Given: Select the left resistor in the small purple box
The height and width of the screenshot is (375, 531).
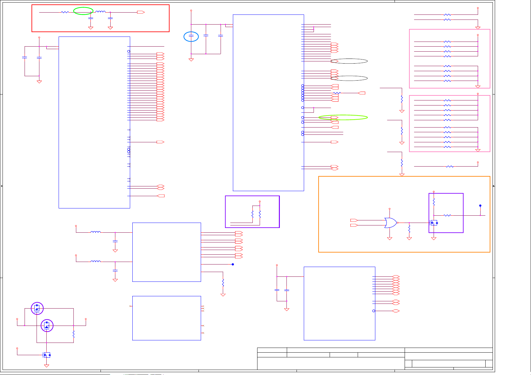Looking at the screenshot, I should coord(253,214).
